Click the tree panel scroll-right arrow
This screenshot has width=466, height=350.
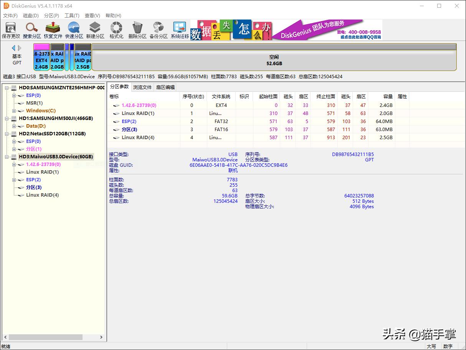coord(101,337)
